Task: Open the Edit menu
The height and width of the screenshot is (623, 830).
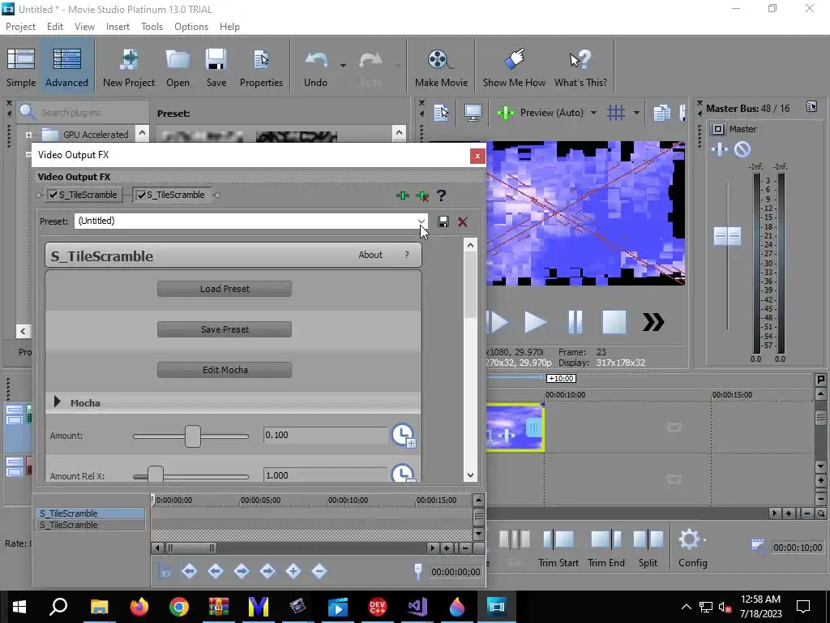Action: pos(55,27)
